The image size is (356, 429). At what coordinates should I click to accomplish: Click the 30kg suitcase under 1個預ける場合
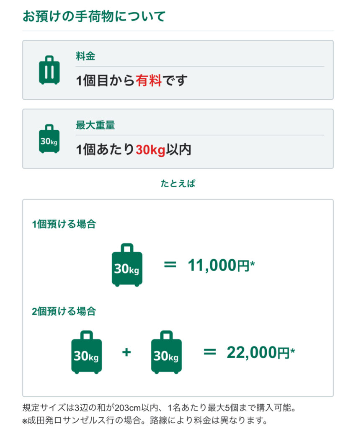(127, 265)
